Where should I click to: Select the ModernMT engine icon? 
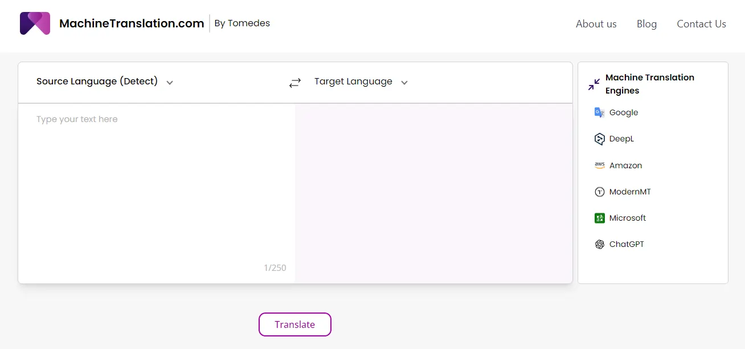point(599,192)
